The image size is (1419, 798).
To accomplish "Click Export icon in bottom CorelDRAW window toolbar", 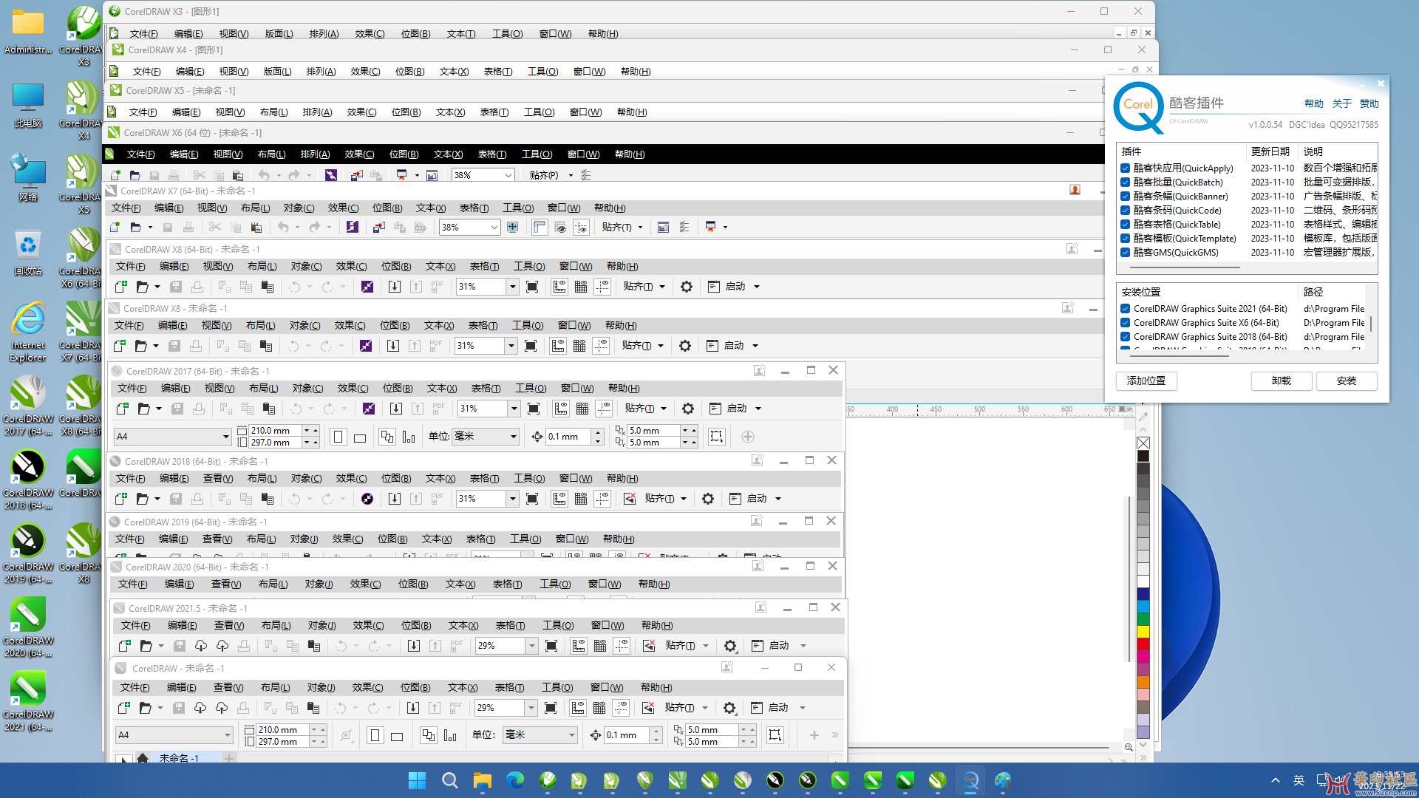I will click(x=435, y=708).
